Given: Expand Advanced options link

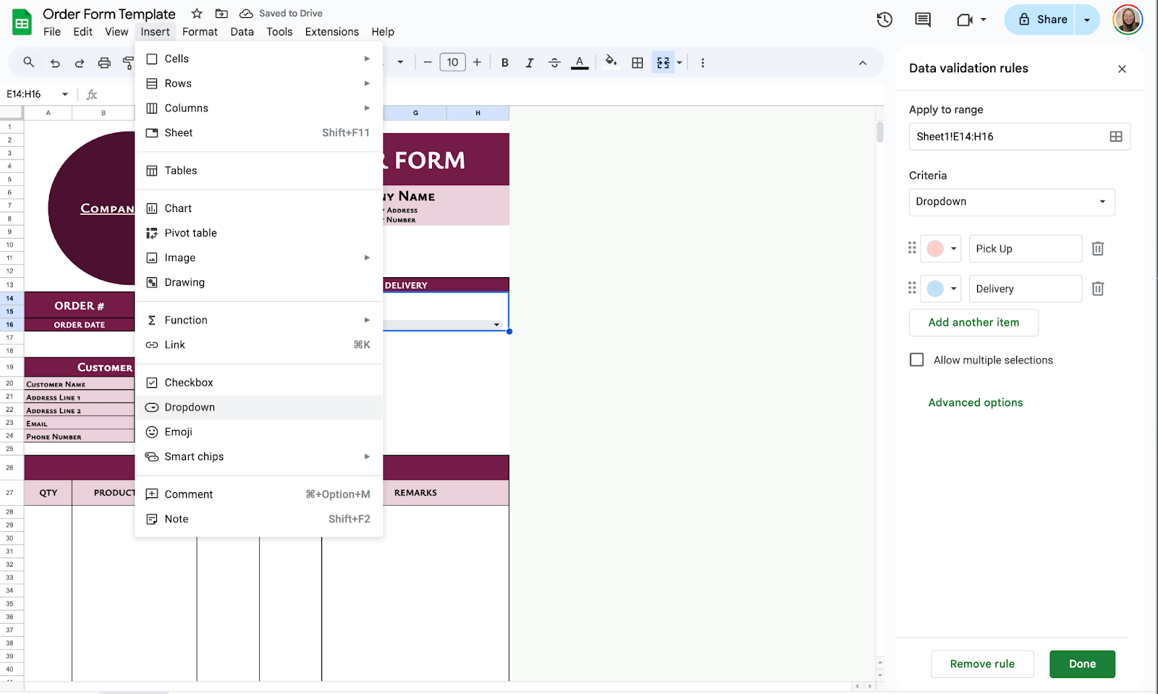Looking at the screenshot, I should [975, 403].
